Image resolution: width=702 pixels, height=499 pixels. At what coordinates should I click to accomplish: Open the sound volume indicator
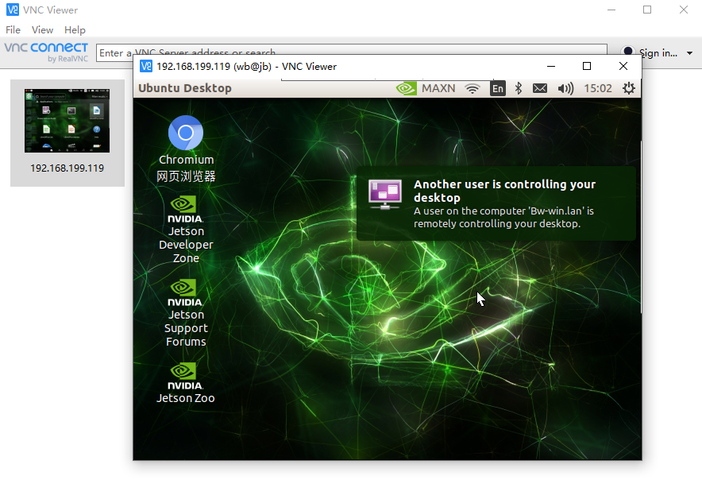click(565, 88)
